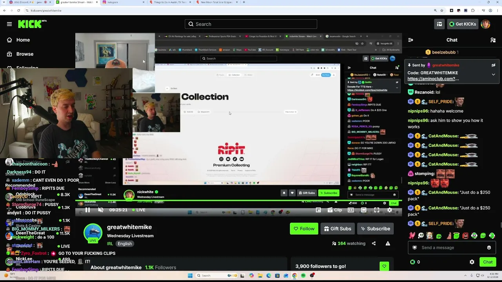The height and width of the screenshot is (282, 502).
Task: Open the Windows Start menu
Action: tap(190, 276)
